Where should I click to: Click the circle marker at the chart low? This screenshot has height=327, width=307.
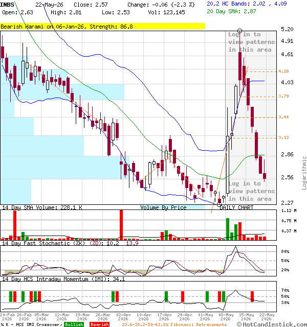click(x=219, y=204)
